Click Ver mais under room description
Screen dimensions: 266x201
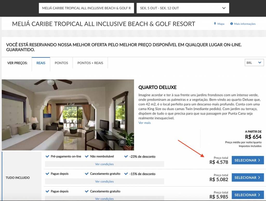[144, 123]
